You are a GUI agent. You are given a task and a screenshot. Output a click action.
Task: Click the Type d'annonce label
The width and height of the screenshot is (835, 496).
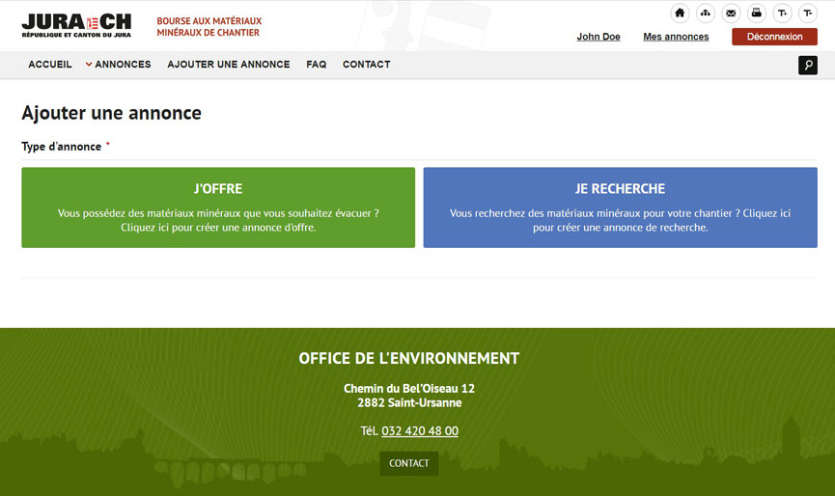tap(61, 147)
